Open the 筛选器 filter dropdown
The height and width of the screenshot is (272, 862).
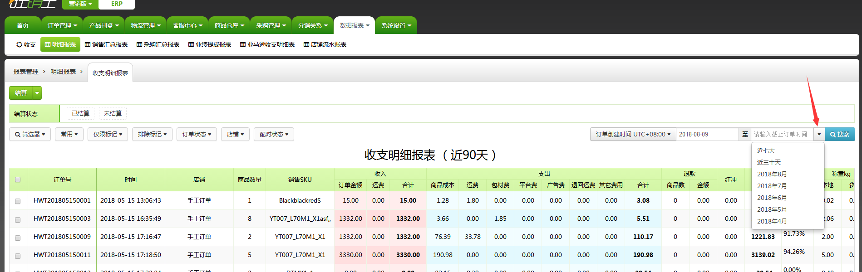30,134
